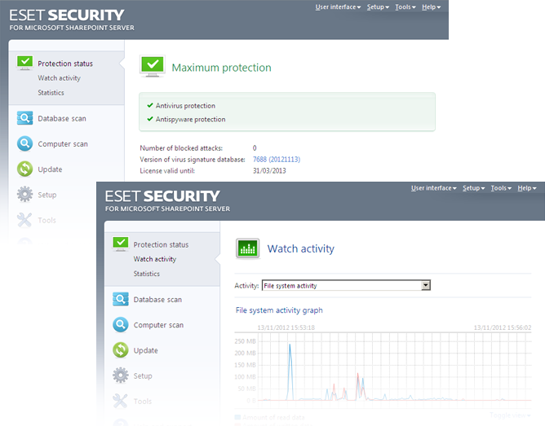The image size is (545, 426).
Task: Click Antivirus protection status text
Action: [x=185, y=105]
